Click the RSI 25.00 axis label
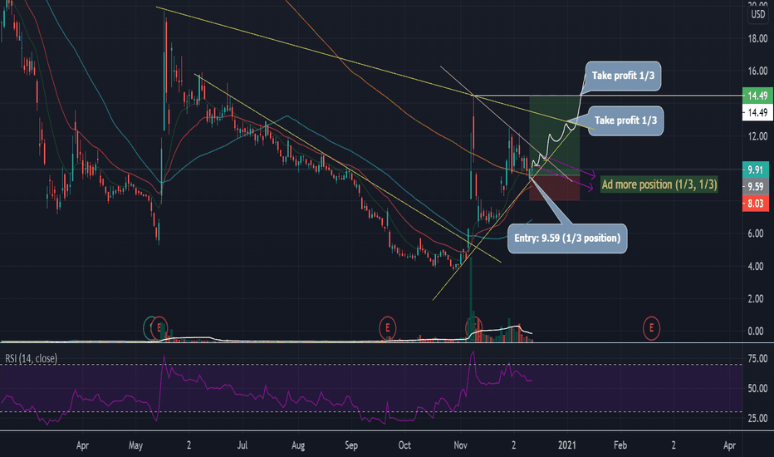 point(757,419)
